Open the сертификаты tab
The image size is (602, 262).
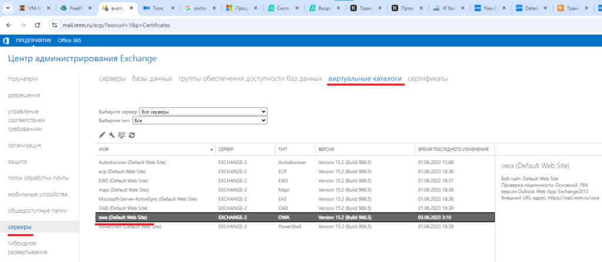point(428,79)
